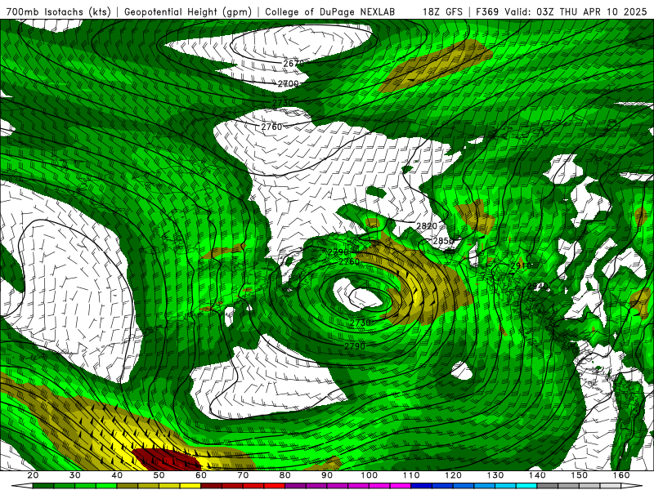The width and height of the screenshot is (654, 490).
Task: Select the bright red swatch before 80
Action: 275,486
